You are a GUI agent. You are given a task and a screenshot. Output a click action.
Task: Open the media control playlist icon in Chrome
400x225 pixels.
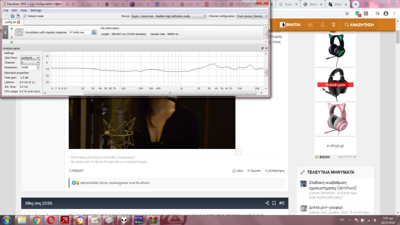click(x=377, y=13)
